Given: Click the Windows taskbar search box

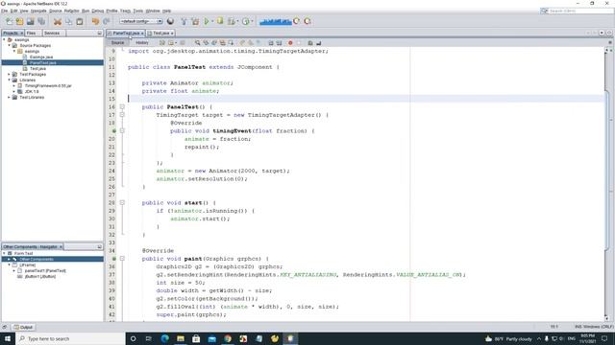Looking at the screenshot, I should pyautogui.click(x=70, y=338).
